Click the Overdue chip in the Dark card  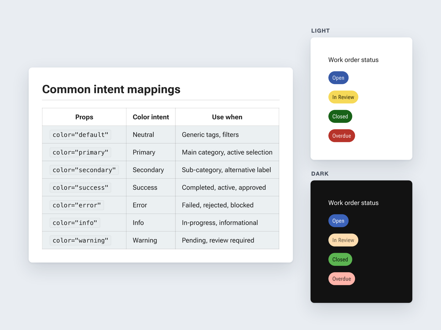pos(341,279)
